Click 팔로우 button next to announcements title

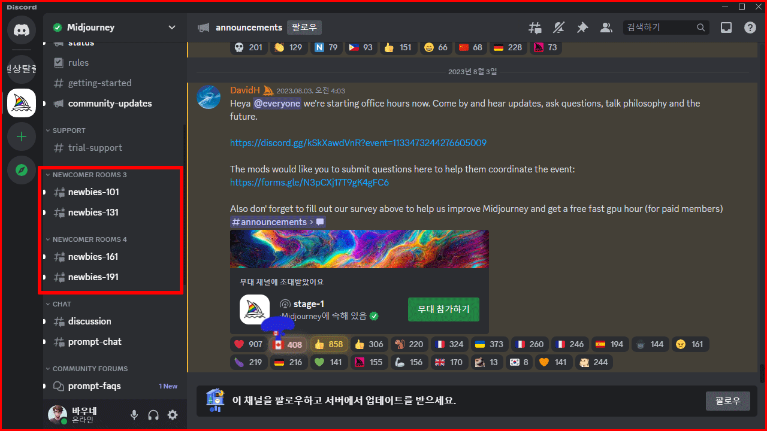tap(304, 28)
